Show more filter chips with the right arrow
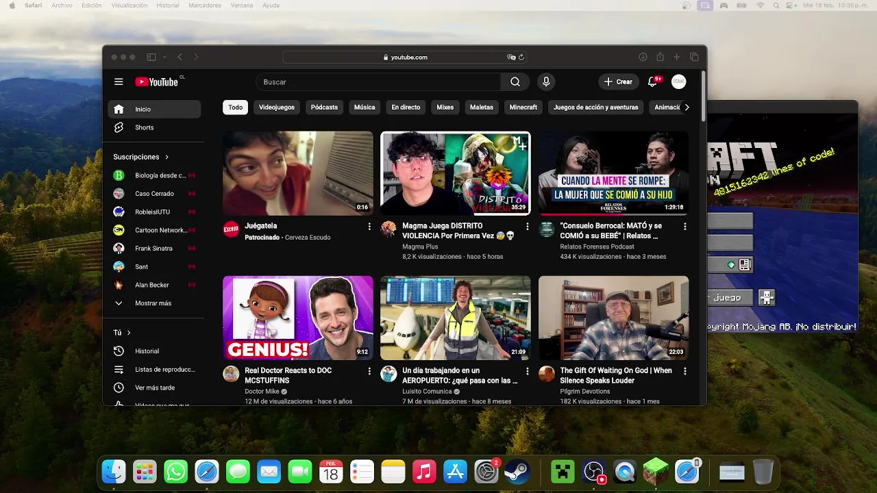The height and width of the screenshot is (493, 877). [x=687, y=107]
